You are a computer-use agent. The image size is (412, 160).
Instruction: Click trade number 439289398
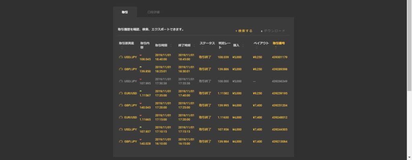pyautogui.click(x=280, y=70)
